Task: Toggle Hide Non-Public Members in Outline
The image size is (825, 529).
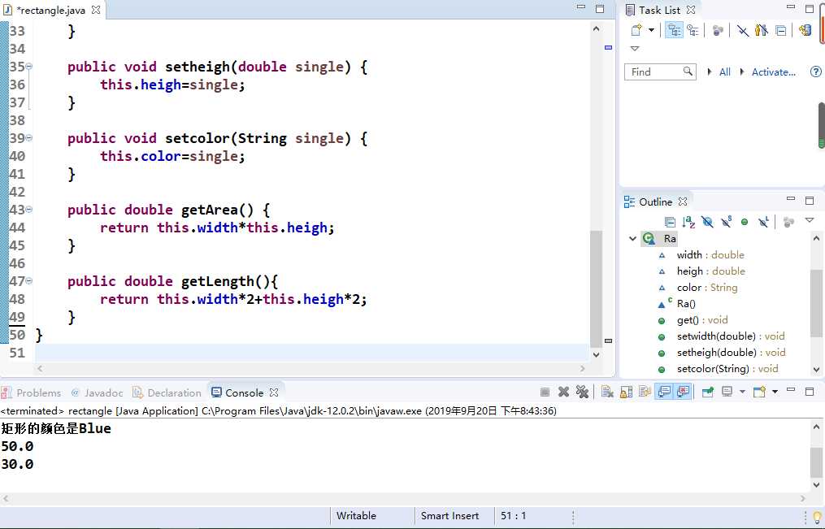Action: (745, 223)
